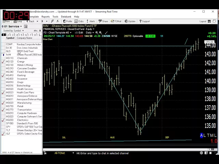The height and width of the screenshot is (164, 219).
Task: Toggle the flag checkbox for MG120 Energy
Action: (x=3, y=61)
